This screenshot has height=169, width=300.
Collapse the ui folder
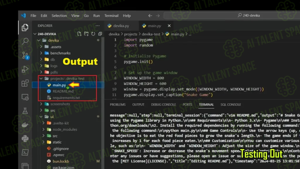point(41,117)
